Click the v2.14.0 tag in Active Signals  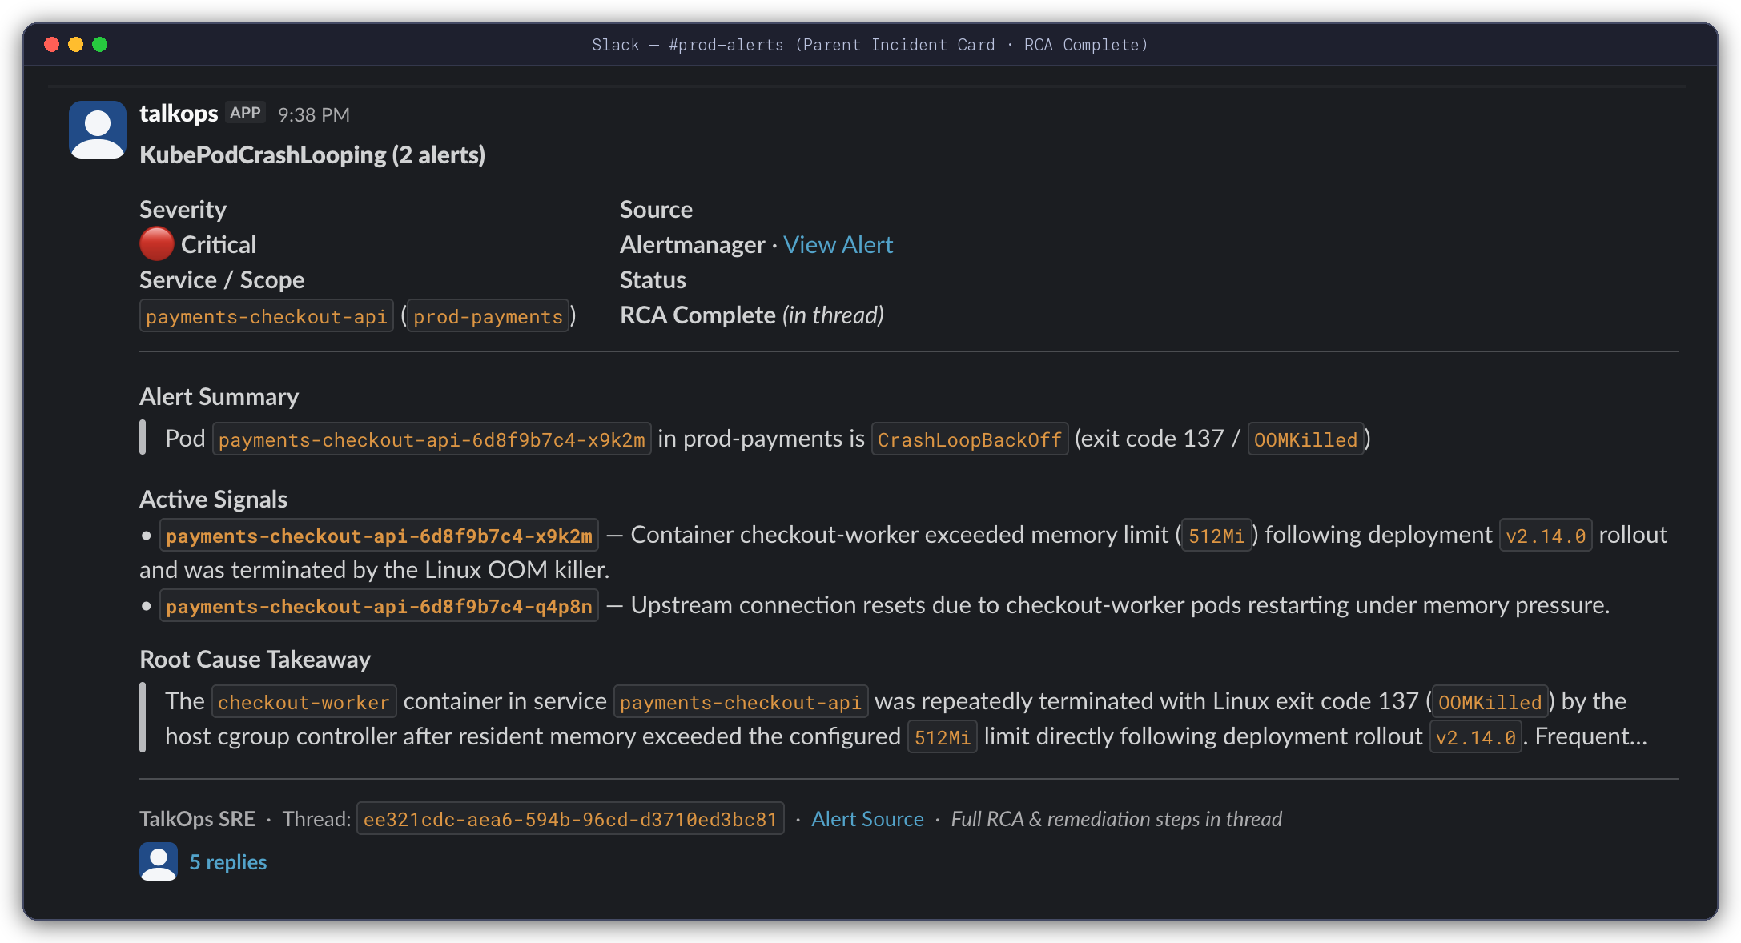(1546, 536)
